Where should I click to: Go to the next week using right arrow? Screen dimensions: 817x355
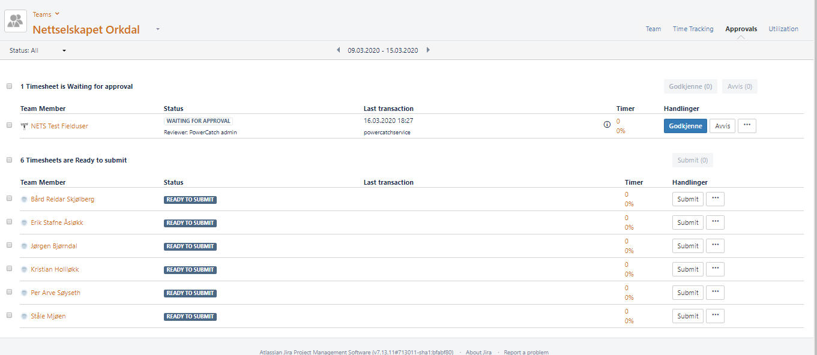428,50
